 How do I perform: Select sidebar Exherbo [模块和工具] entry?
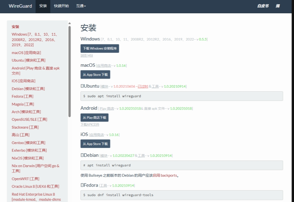[x=29, y=150]
